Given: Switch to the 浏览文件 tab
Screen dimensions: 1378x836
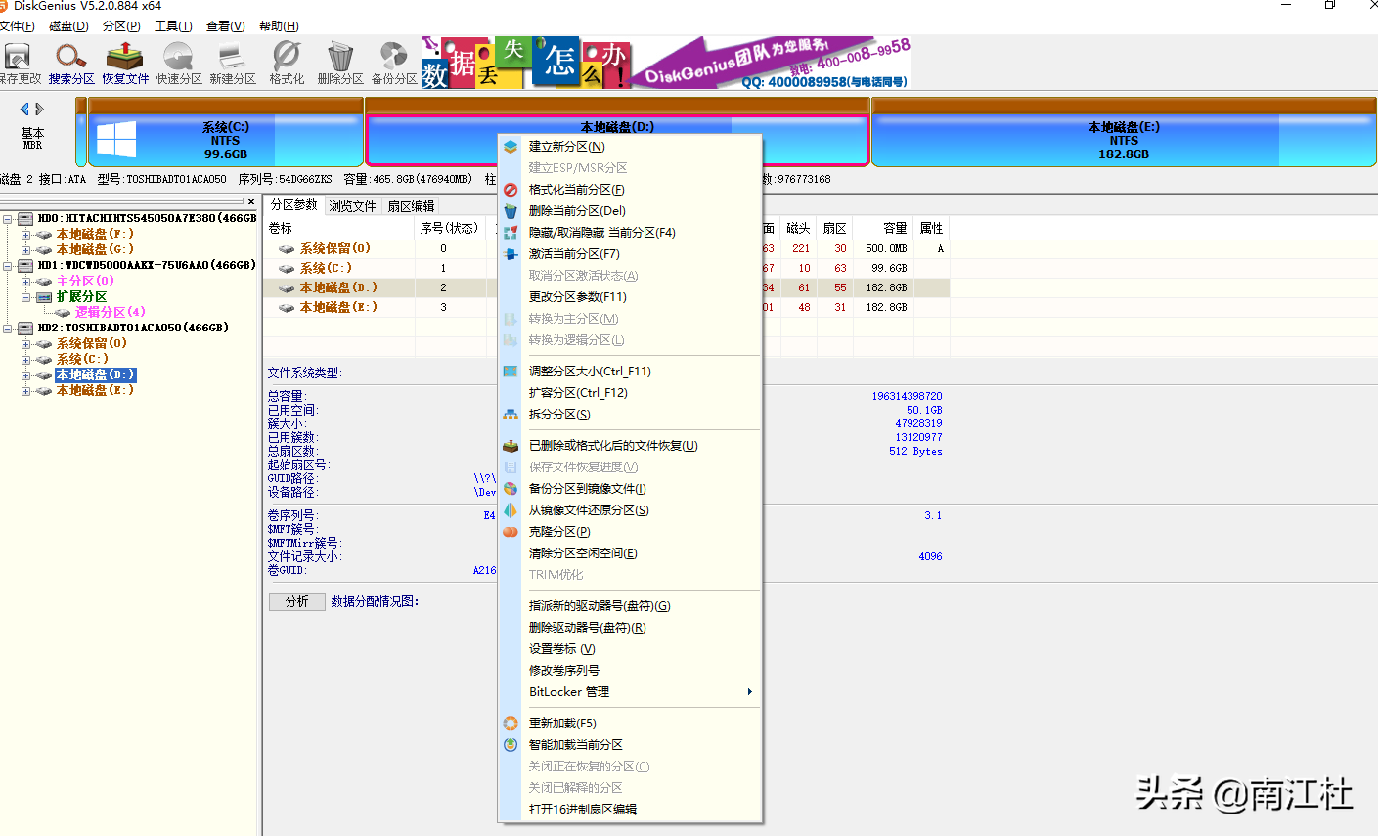Looking at the screenshot, I should pos(352,206).
